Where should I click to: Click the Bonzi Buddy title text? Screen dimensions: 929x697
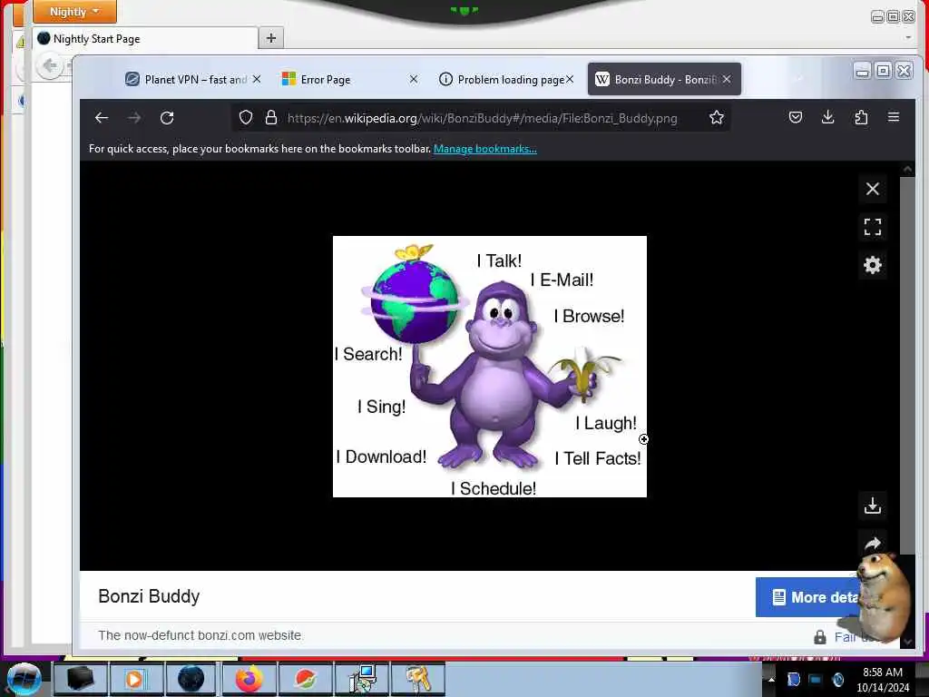[149, 596]
